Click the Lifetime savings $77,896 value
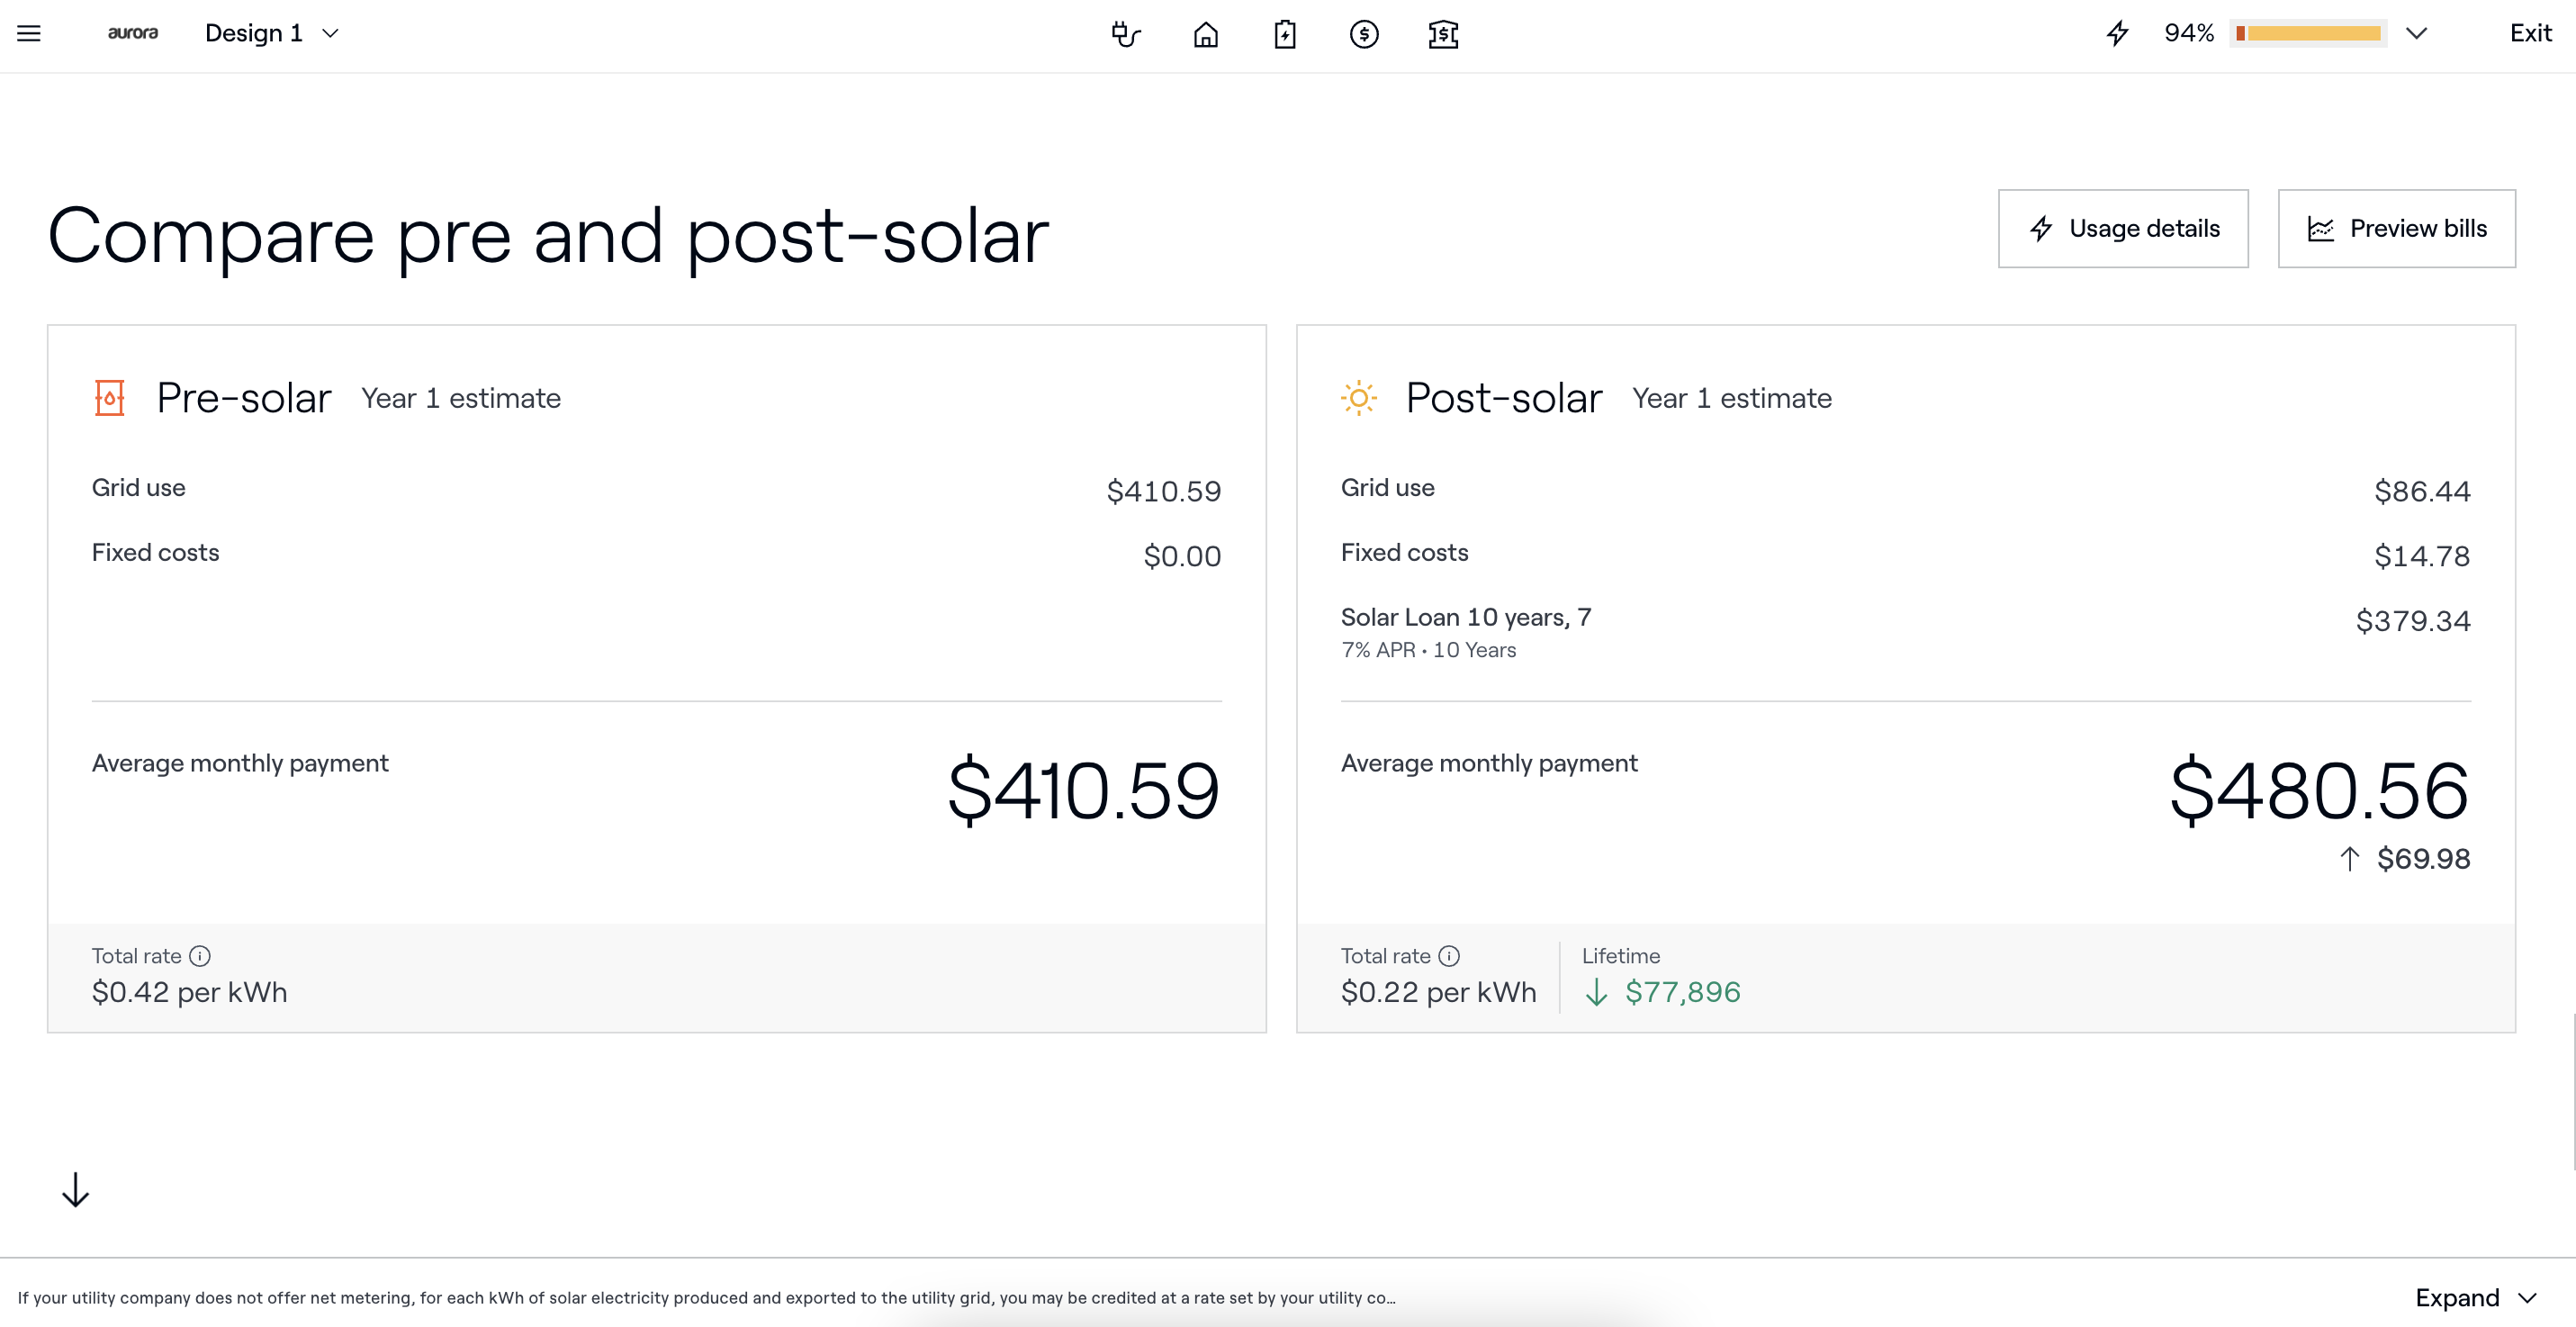2576x1327 pixels. (1682, 992)
